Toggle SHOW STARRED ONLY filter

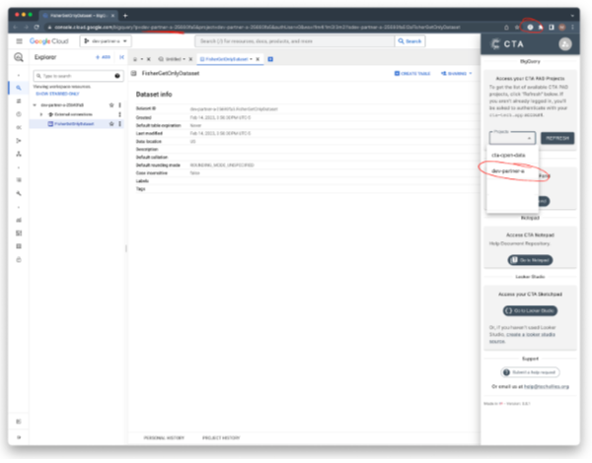pos(57,94)
